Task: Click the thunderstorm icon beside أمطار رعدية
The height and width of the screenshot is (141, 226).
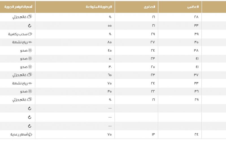Action: [x=30, y=135]
